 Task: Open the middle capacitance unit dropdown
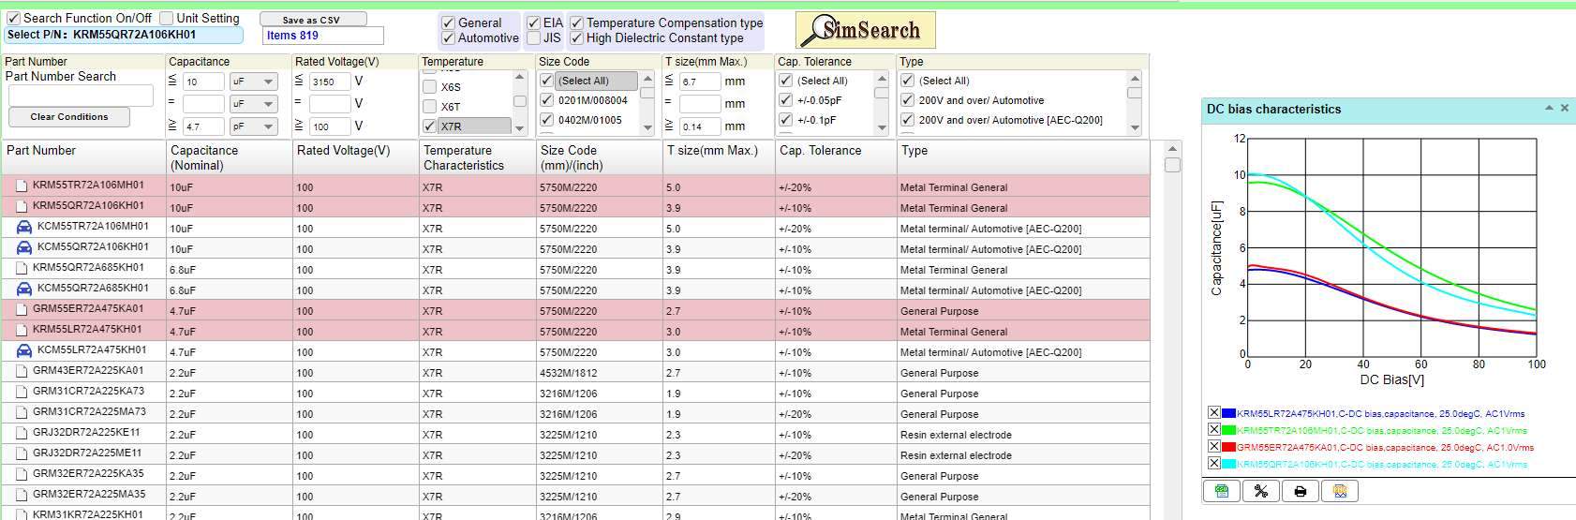click(x=253, y=104)
